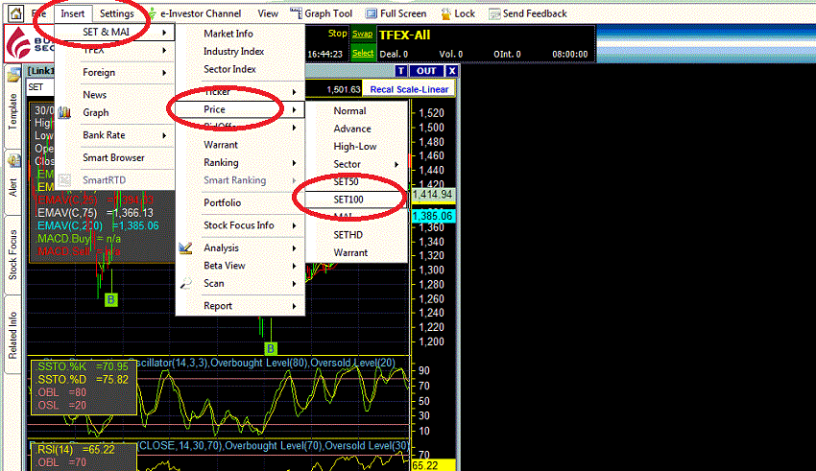Select SET & MAI submenu item

tap(114, 33)
